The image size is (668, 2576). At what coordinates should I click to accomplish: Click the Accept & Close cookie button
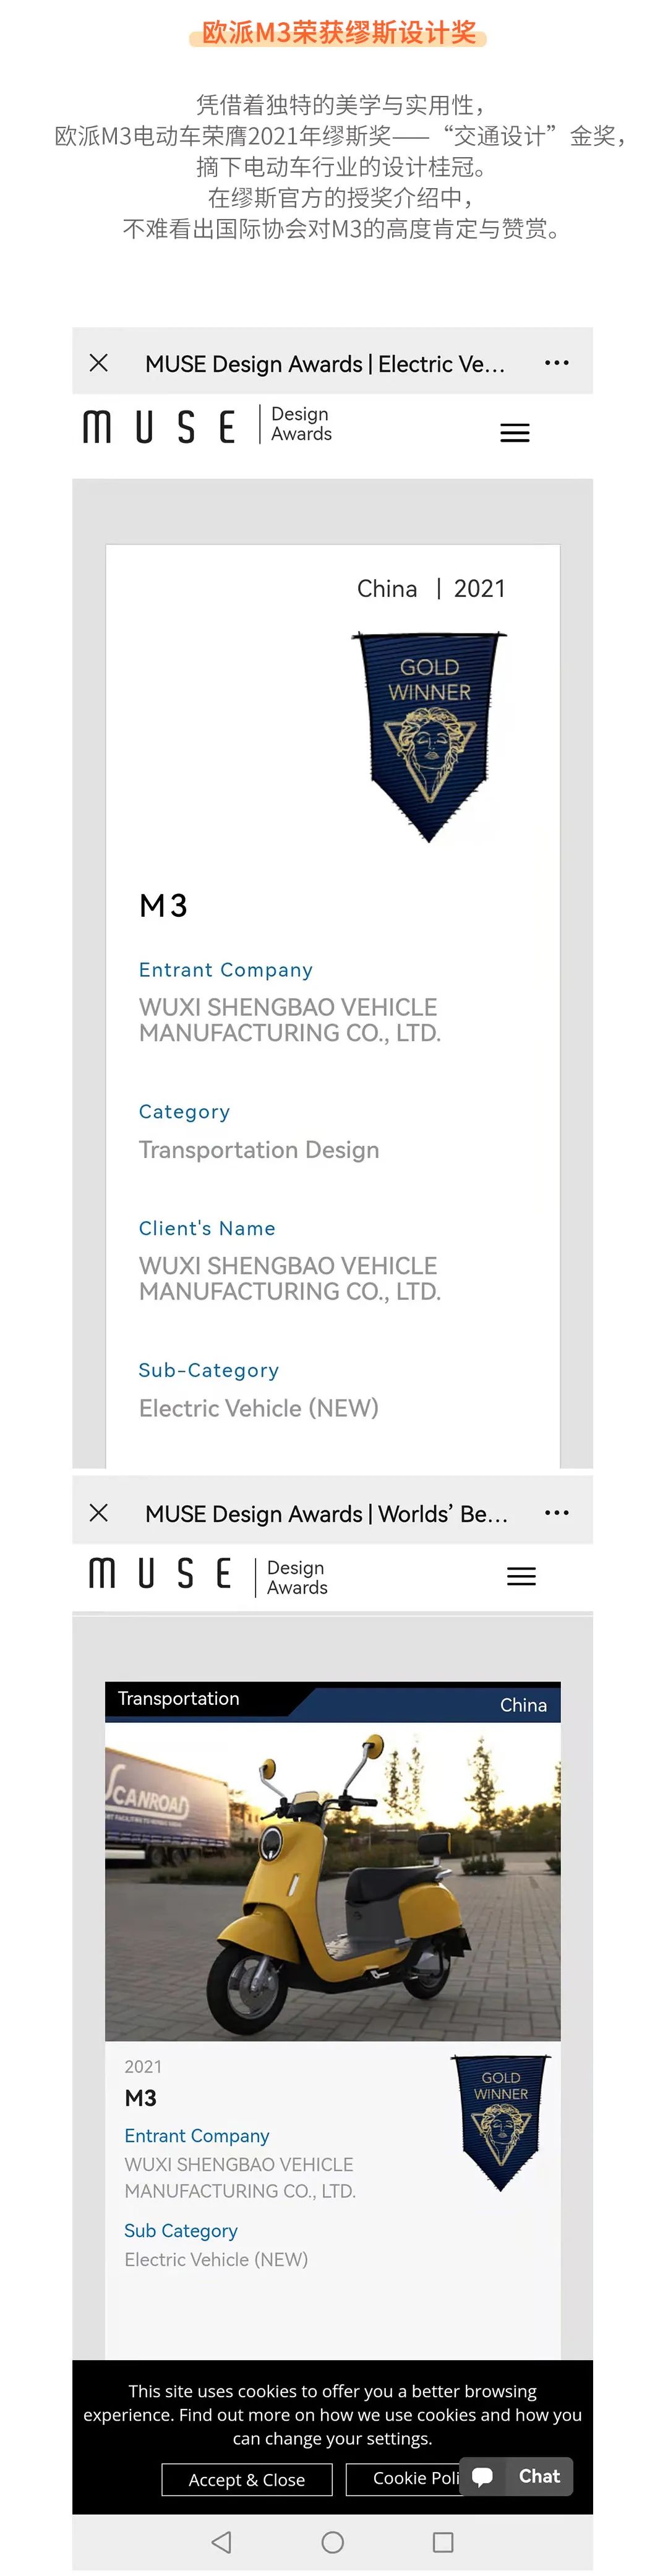click(246, 2479)
